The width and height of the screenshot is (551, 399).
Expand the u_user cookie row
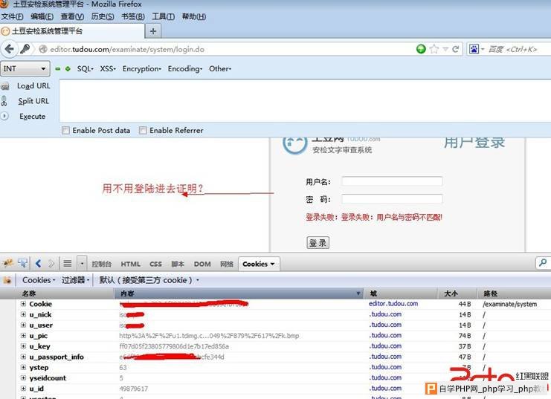(x=23, y=325)
